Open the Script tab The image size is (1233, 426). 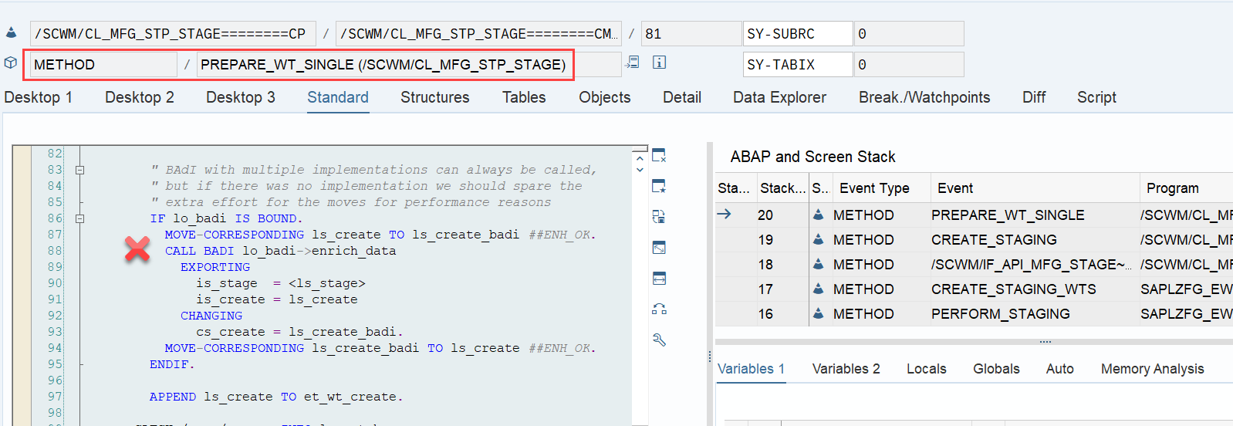pyautogui.click(x=1096, y=97)
